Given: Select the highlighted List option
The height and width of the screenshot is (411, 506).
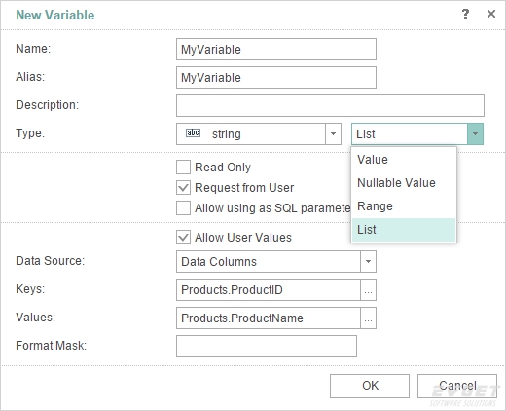Looking at the screenshot, I should tap(404, 230).
